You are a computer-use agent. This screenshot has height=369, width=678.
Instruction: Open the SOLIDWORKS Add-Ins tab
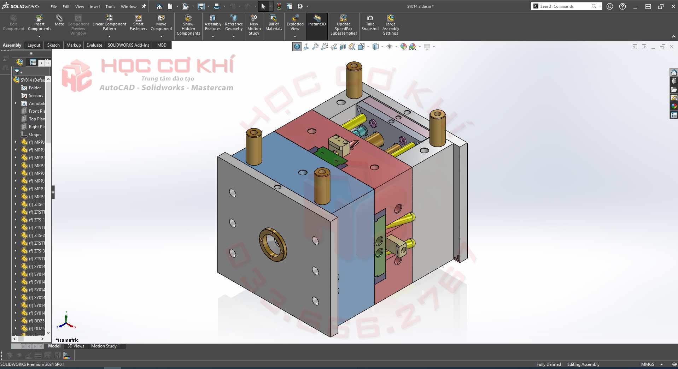coord(128,45)
